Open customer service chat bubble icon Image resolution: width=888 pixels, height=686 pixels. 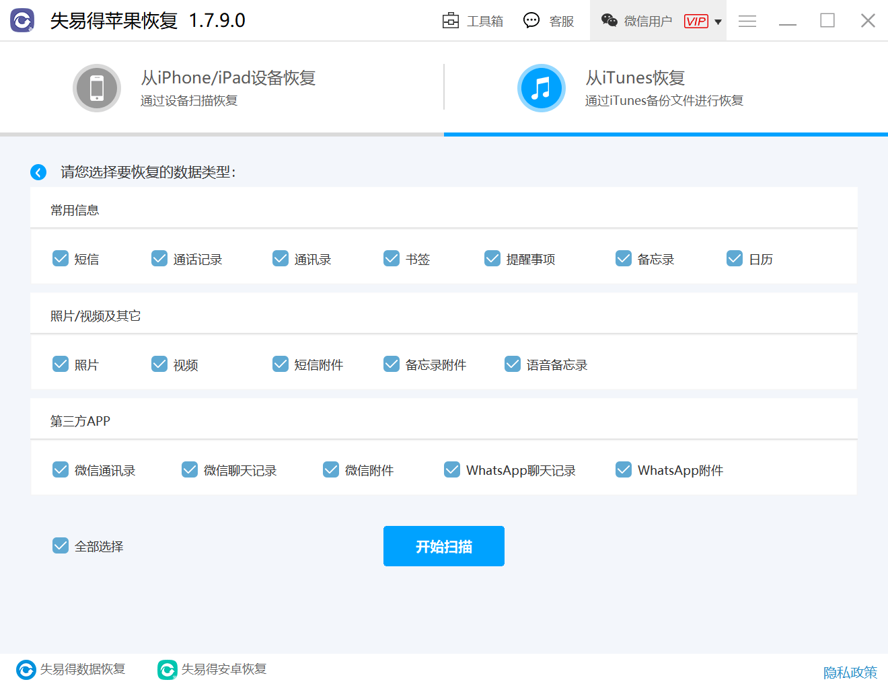click(x=531, y=21)
